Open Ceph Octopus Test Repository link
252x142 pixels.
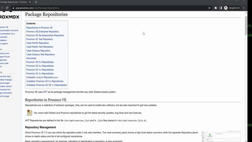pyautogui.click(x=41, y=54)
